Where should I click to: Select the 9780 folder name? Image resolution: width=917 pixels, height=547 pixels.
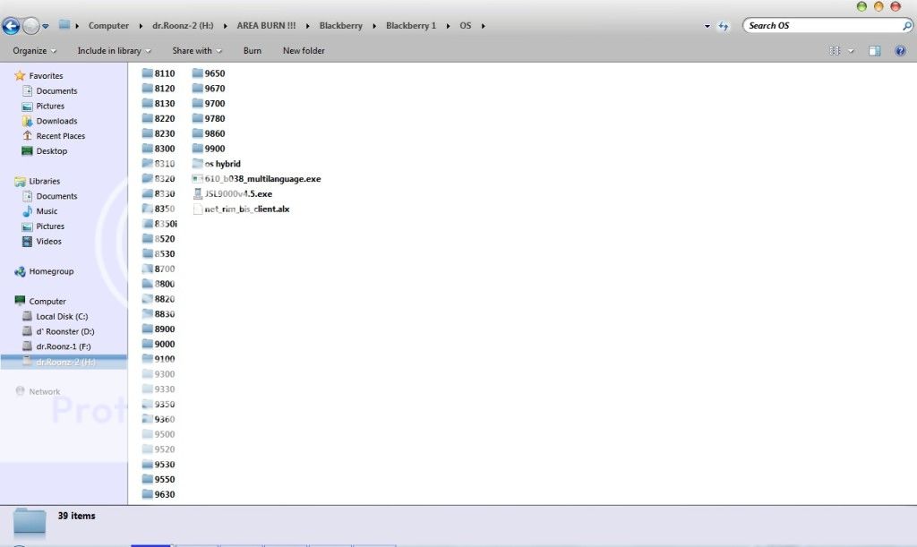(x=215, y=119)
